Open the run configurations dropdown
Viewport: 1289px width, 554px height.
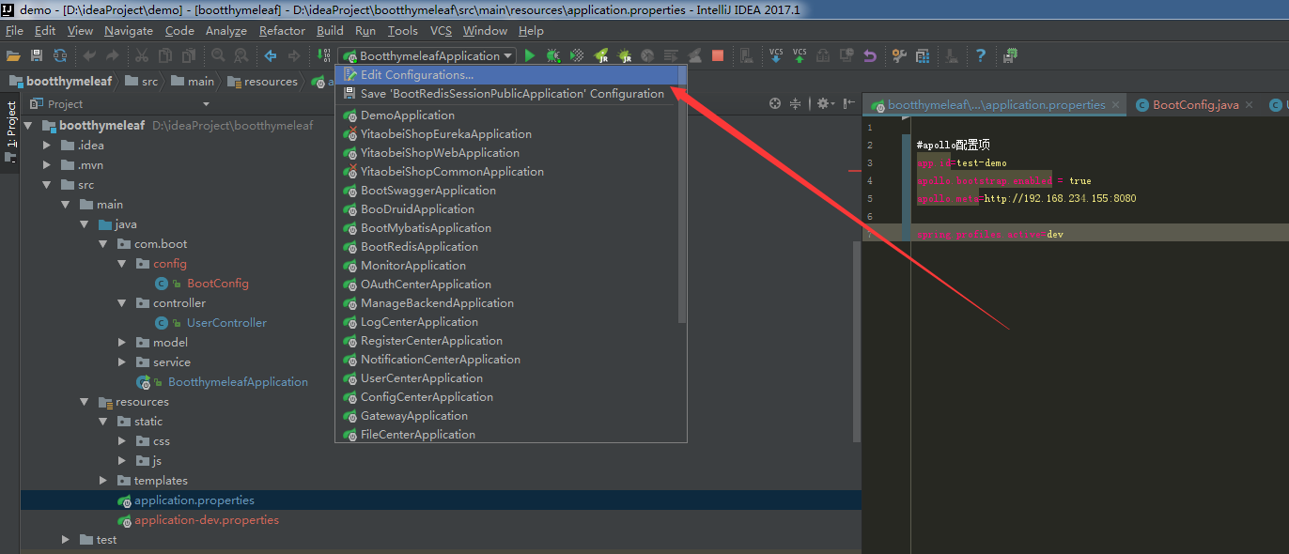(507, 55)
